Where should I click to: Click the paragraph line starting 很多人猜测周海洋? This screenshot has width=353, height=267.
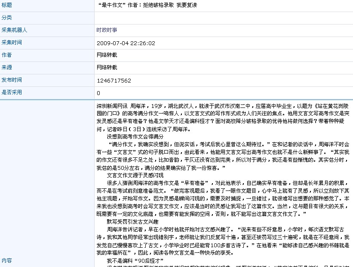tap(228, 183)
